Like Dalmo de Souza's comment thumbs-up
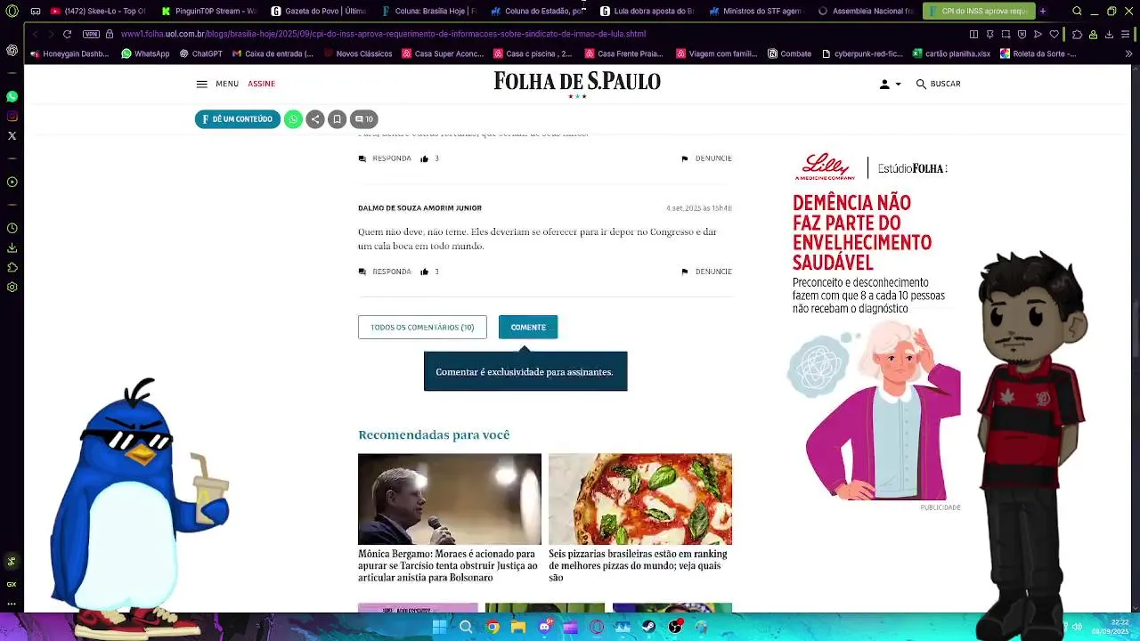This screenshot has height=641, width=1140. 425,272
